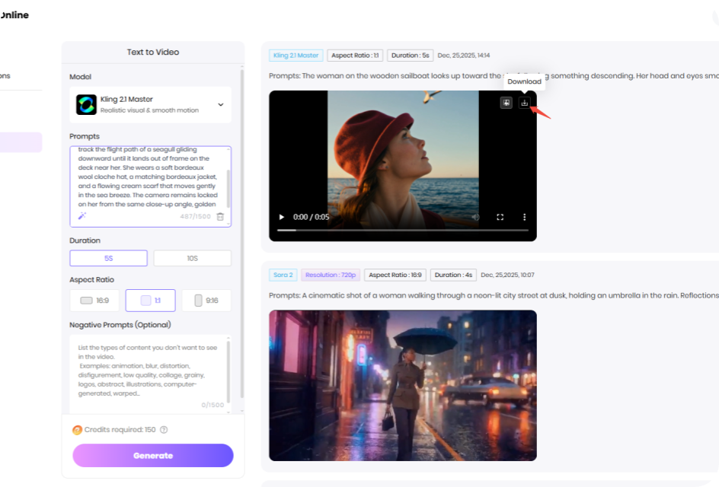The height and width of the screenshot is (487, 719).
Task: Pick the 9:16 aspect ratio
Action: pos(206,301)
